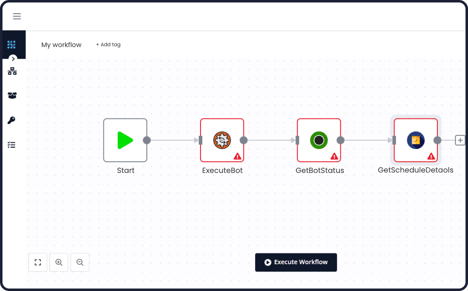Expand the sidebar with chevron arrow

click(13, 59)
